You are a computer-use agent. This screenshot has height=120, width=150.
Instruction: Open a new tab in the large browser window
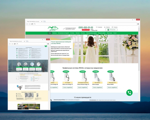click(x=44, y=21)
